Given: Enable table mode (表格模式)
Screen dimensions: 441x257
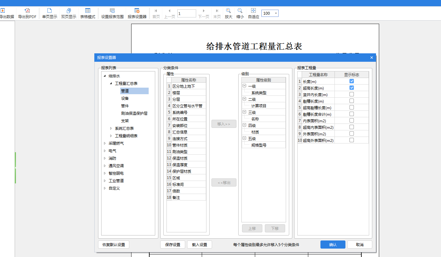Looking at the screenshot, I should tap(88, 13).
